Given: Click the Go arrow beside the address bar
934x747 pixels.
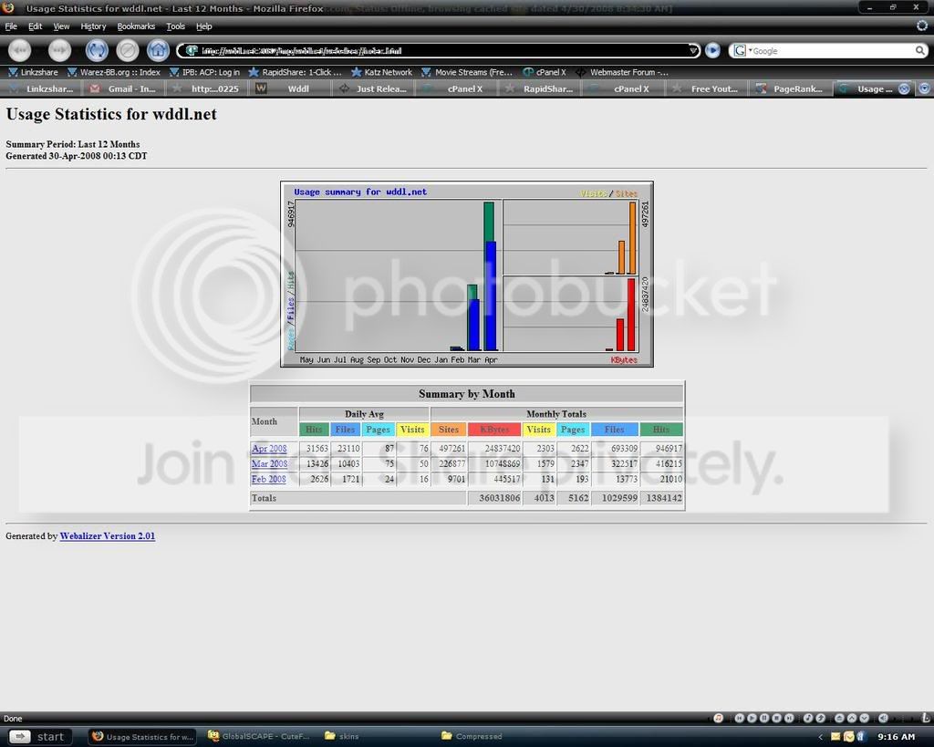Looking at the screenshot, I should (712, 51).
